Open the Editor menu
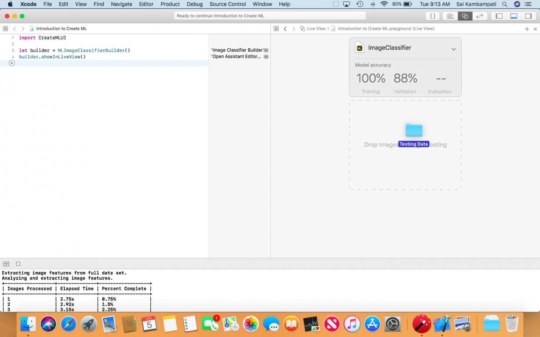The height and width of the screenshot is (337, 540). pos(146,4)
